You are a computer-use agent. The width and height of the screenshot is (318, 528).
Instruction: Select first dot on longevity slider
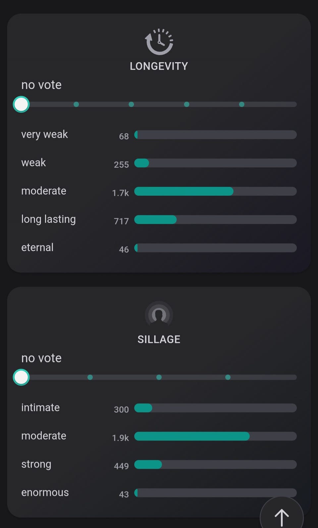[x=76, y=104]
